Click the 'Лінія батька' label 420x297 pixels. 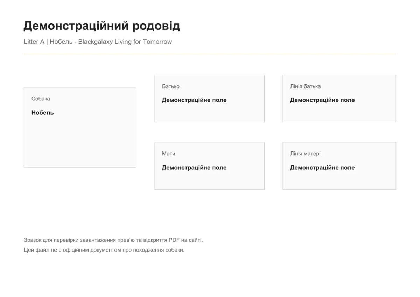[305, 86]
